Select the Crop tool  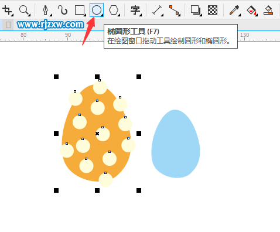pyautogui.click(x=8, y=10)
